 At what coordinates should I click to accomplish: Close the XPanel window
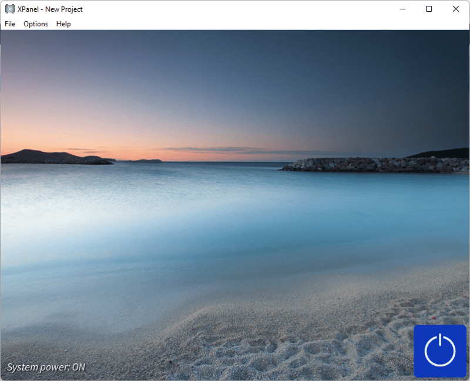click(455, 9)
